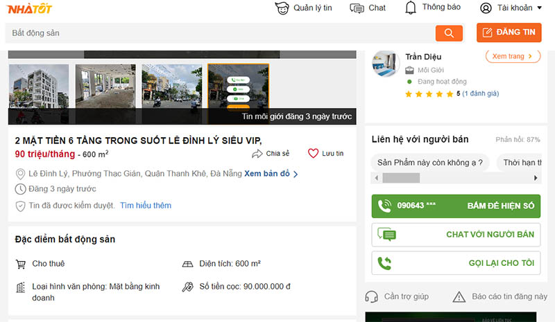Screen dimensions: 555x322
Task: Click the NHÀ TỐT logo
Action: click(28, 8)
